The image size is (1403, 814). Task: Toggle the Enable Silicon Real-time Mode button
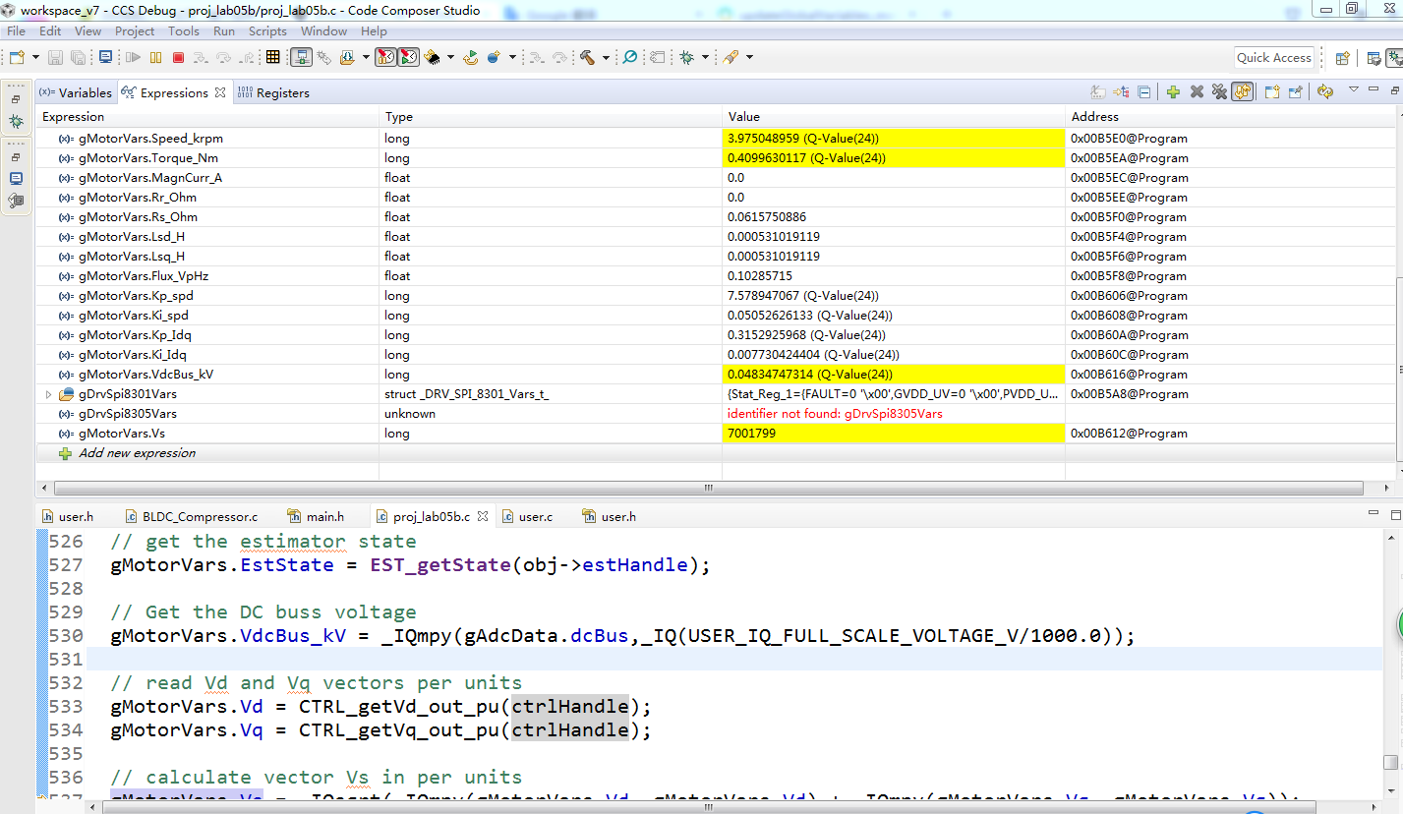coord(385,58)
